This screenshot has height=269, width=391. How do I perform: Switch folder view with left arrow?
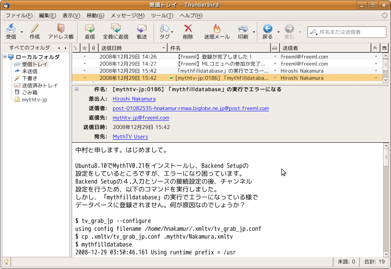click(59, 48)
